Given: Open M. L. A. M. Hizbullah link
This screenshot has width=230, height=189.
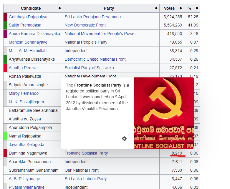Looking at the screenshot, I should coord(28,51).
